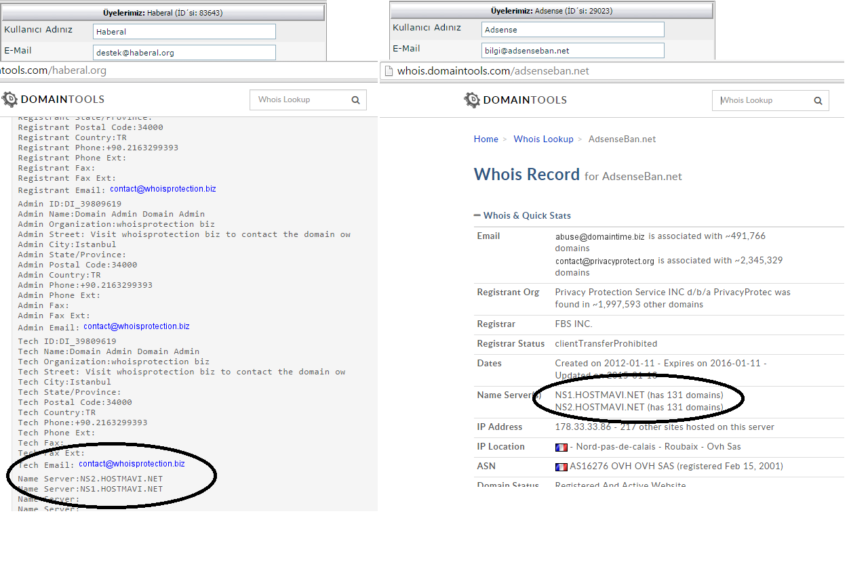The height and width of the screenshot is (562, 849).
Task: Click the Tech Email contact@whoisprotection.biz link
Action: (x=132, y=464)
